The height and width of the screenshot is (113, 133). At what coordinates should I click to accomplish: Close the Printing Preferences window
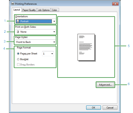[x=115, y=4]
